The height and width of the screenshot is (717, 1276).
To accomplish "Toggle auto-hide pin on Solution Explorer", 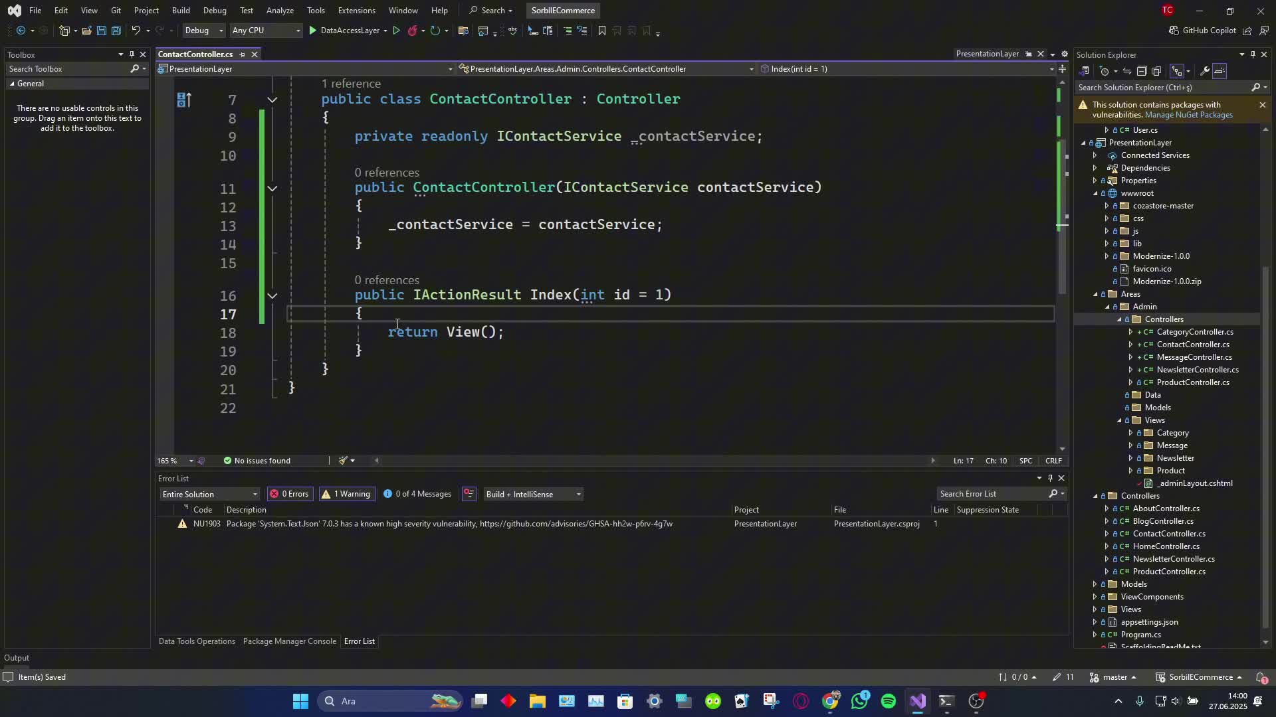I will coord(1253,54).
